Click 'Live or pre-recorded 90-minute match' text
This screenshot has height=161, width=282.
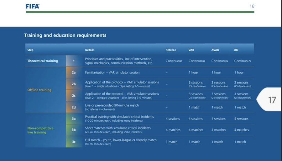(112, 105)
